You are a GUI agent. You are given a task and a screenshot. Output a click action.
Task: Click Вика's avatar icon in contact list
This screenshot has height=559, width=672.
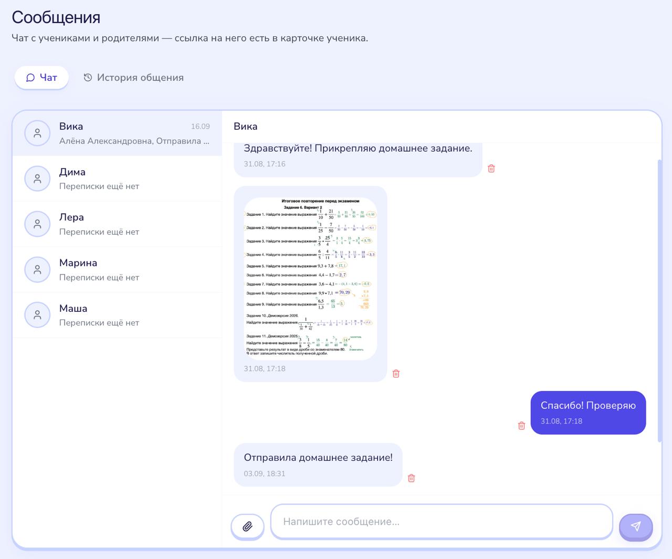37,133
